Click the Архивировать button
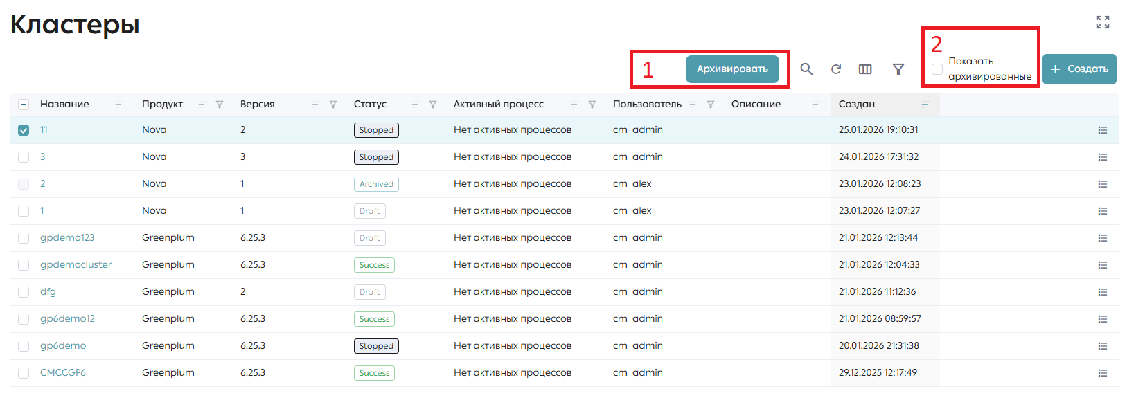 (732, 69)
